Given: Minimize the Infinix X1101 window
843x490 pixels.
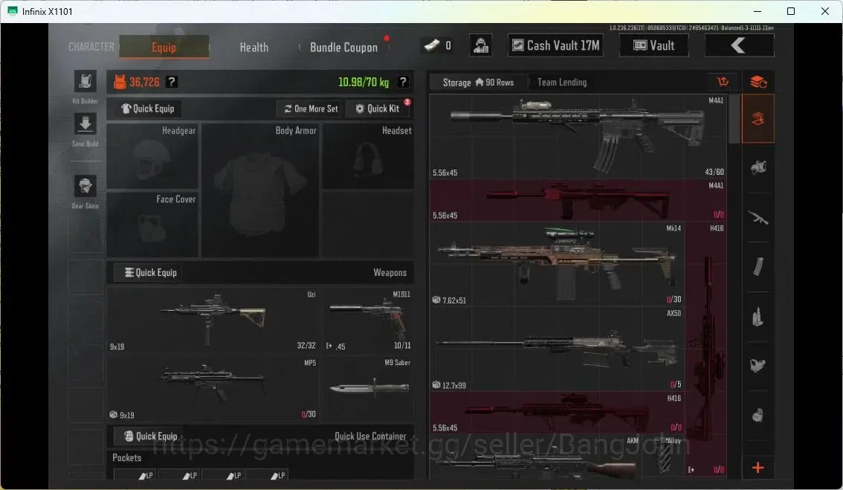Looking at the screenshot, I should (757, 11).
